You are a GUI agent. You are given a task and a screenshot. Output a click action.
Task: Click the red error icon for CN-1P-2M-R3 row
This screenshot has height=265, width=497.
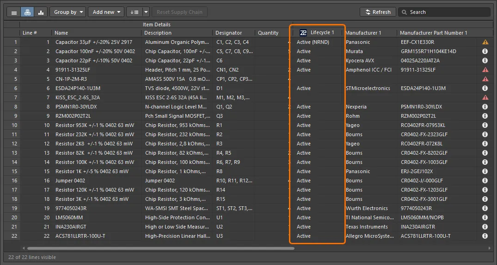coord(485,79)
